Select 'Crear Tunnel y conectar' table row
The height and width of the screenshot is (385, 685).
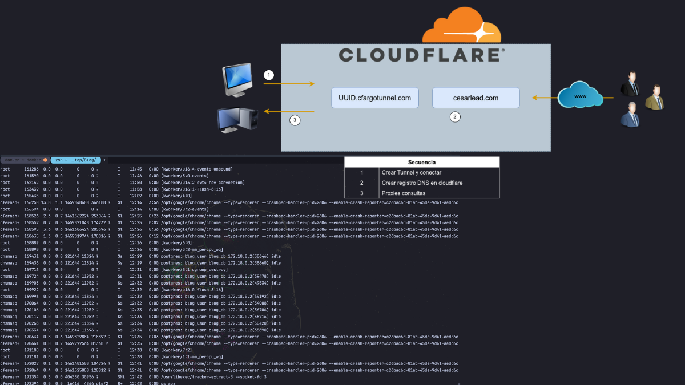click(422, 172)
